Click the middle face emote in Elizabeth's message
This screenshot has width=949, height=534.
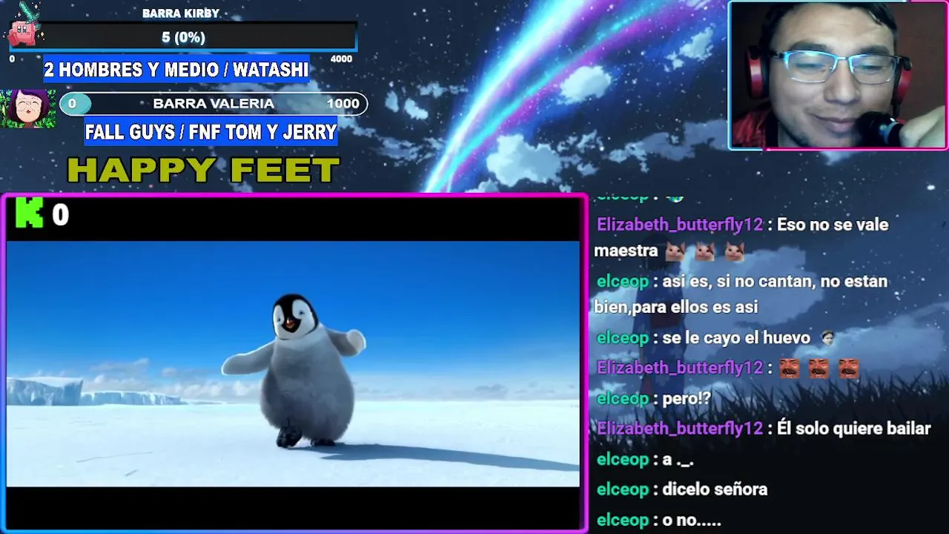click(819, 368)
